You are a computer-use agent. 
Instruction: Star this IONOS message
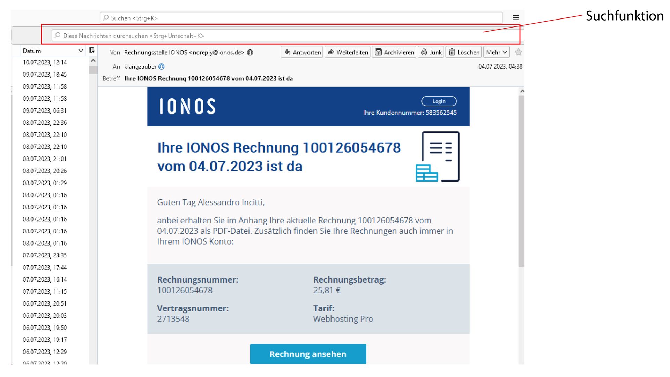pyautogui.click(x=519, y=52)
